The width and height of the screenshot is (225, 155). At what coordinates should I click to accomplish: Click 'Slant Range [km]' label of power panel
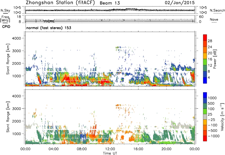tap(8, 59)
